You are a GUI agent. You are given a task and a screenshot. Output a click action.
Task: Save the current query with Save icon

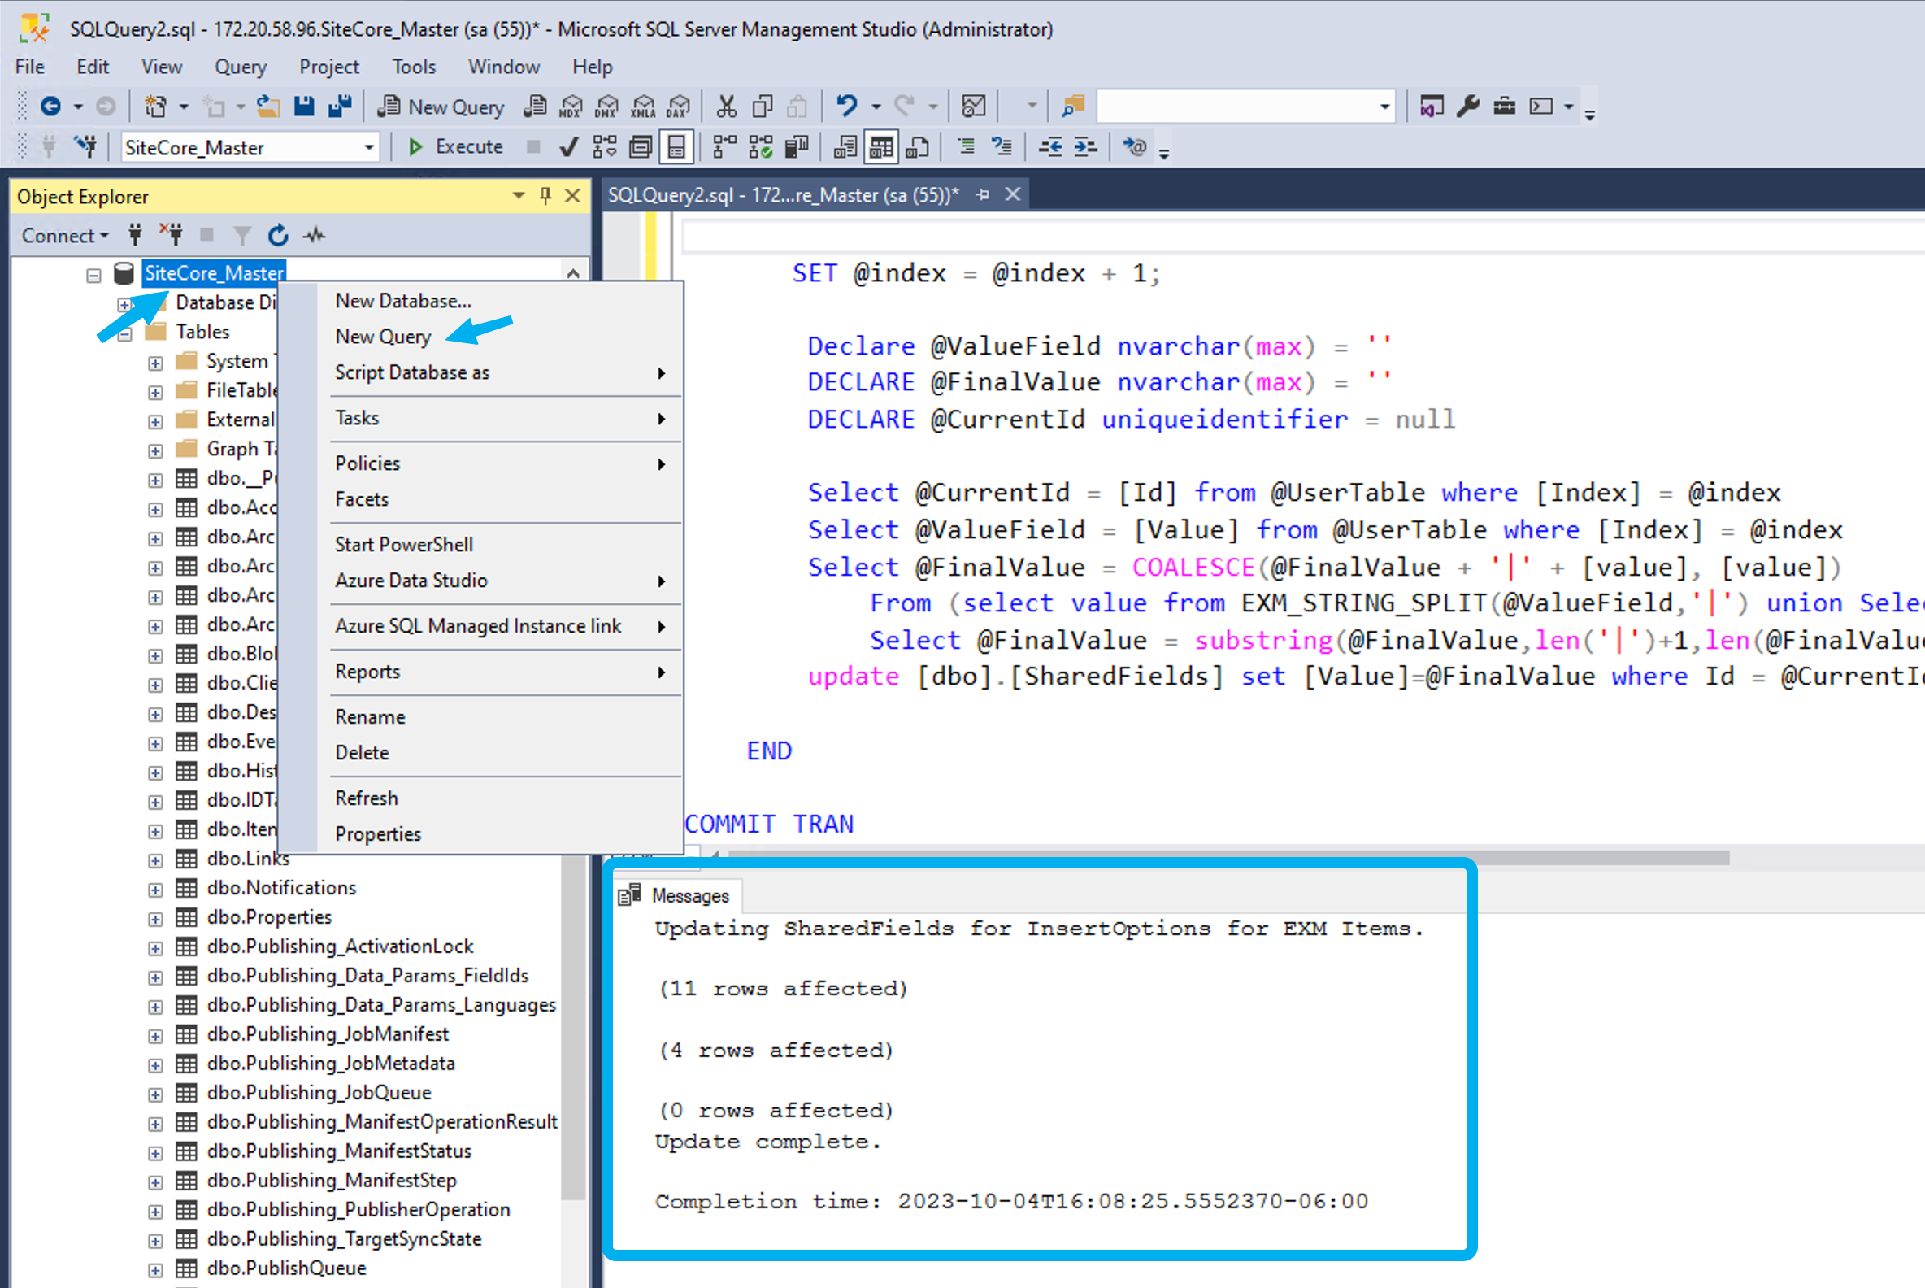[304, 106]
